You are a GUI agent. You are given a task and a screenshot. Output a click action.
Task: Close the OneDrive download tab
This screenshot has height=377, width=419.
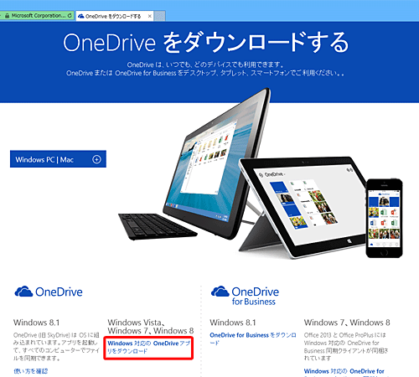[x=150, y=16]
